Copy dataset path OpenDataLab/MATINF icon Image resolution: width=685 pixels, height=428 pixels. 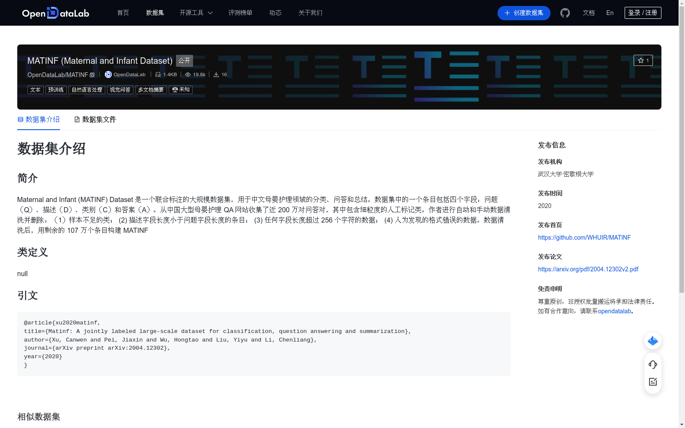click(x=92, y=75)
